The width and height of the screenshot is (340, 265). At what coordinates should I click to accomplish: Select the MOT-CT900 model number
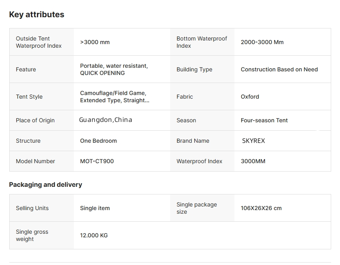point(97,161)
